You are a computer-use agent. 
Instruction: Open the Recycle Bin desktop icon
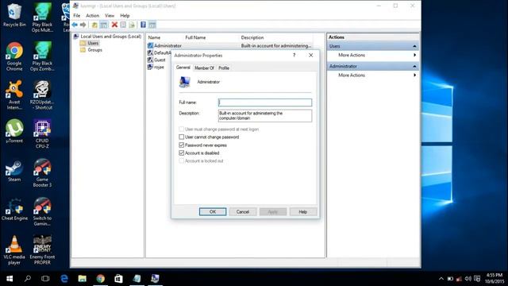pyautogui.click(x=14, y=16)
